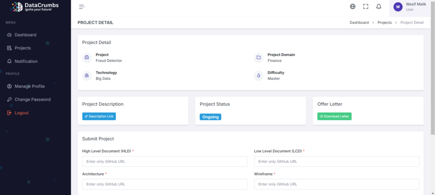Click the Offer Letter card heading
Screen dimensions: 435x195
pos(330,104)
